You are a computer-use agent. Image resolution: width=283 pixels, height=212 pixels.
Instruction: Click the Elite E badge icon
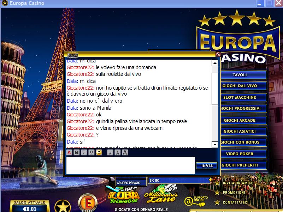[x=88, y=203]
